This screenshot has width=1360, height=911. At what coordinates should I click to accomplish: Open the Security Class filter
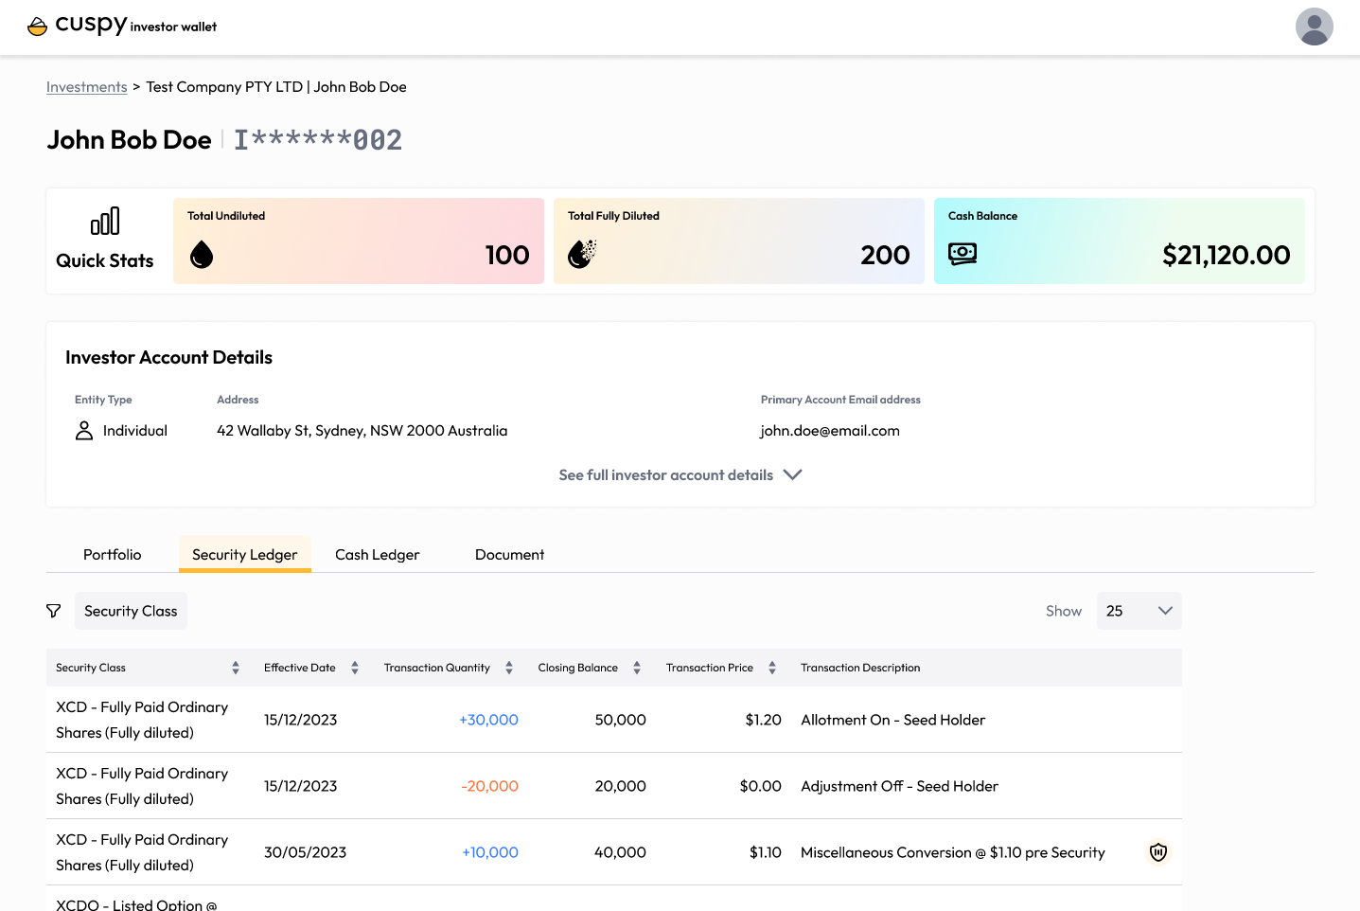[x=131, y=611]
